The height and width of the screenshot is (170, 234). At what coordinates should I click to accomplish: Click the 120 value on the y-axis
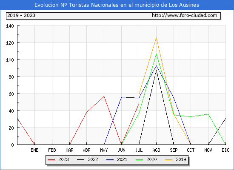(10, 43)
